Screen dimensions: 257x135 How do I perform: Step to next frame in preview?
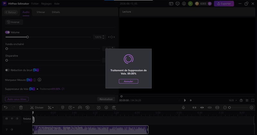click(x=191, y=100)
